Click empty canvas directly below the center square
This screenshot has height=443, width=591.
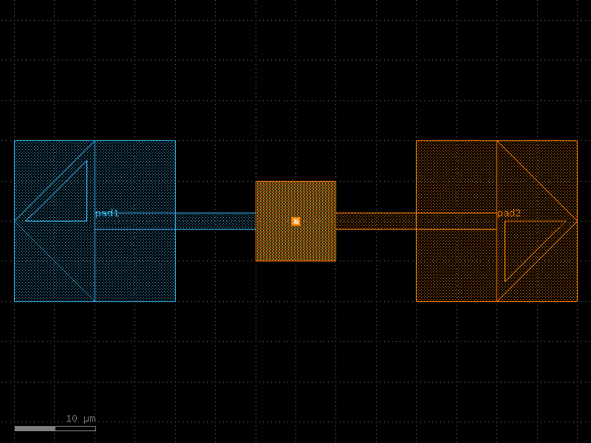pyautogui.click(x=295, y=332)
